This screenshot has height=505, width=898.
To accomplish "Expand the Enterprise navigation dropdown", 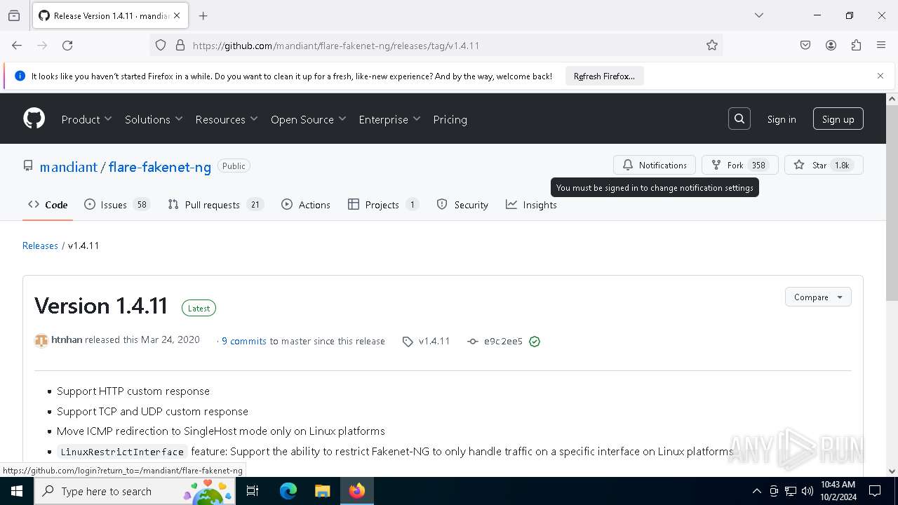I will click(x=389, y=119).
